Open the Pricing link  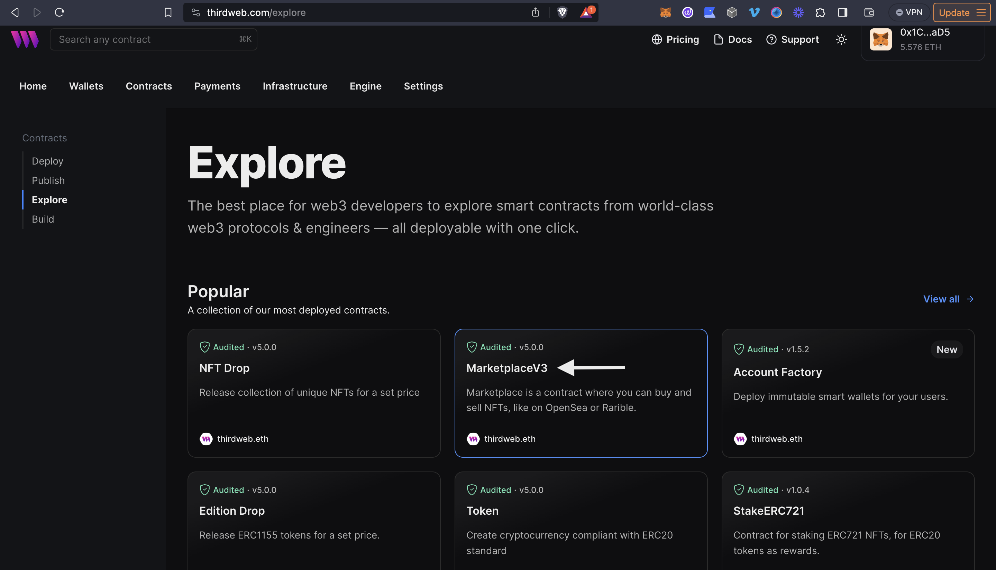[x=675, y=39]
